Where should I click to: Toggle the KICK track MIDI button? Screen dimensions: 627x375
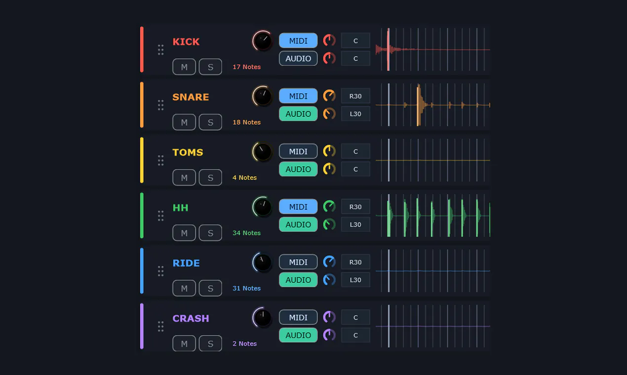click(298, 41)
